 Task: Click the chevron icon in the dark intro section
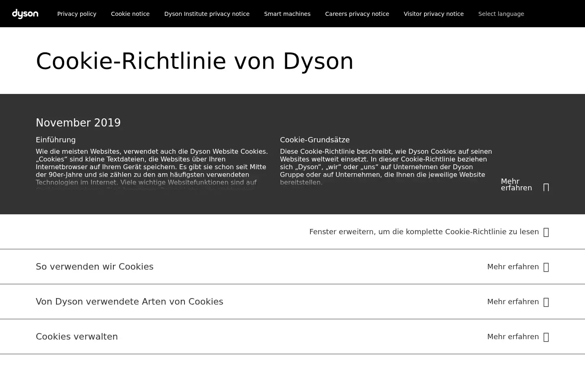(546, 187)
